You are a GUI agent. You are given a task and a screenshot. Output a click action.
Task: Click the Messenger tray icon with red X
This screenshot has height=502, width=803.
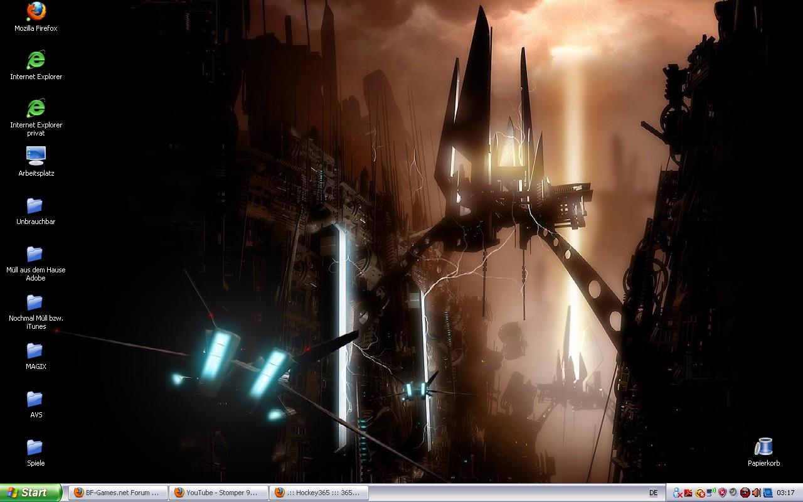pyautogui.click(x=678, y=493)
